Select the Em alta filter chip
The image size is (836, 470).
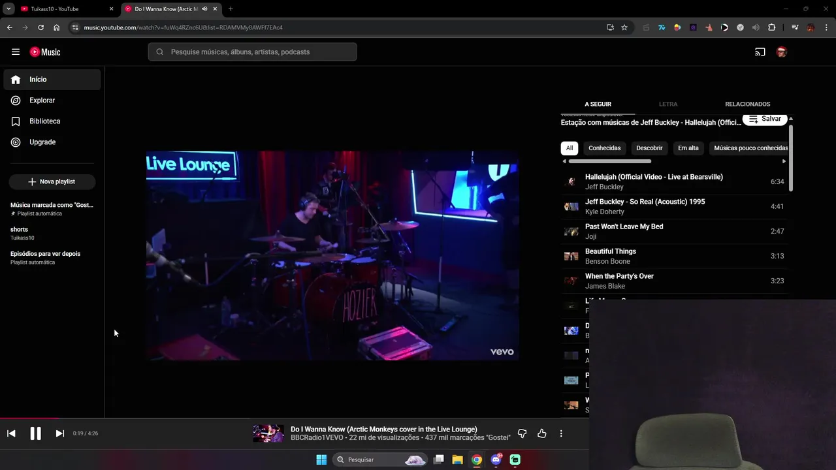tap(688, 148)
